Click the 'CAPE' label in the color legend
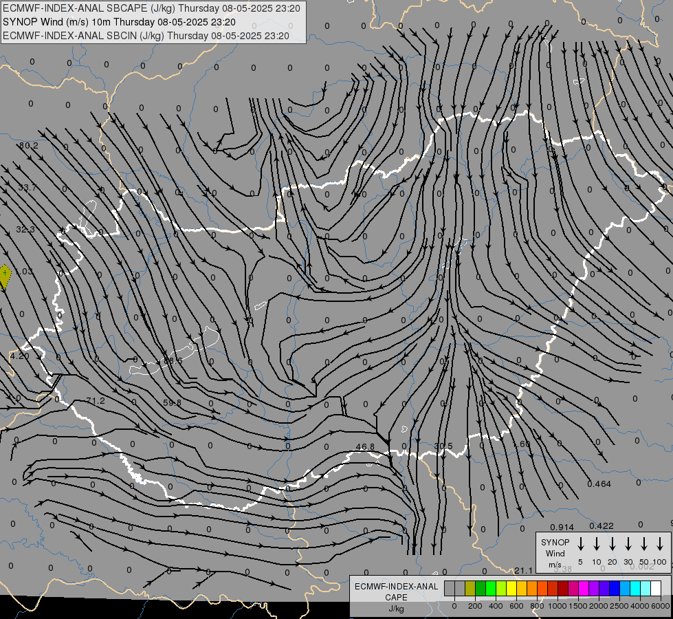The image size is (673, 619). (396, 598)
